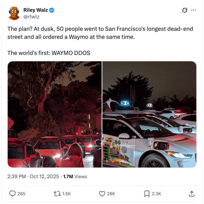Click the blue verified badge
The width and height of the screenshot is (204, 204).
click(x=52, y=10)
